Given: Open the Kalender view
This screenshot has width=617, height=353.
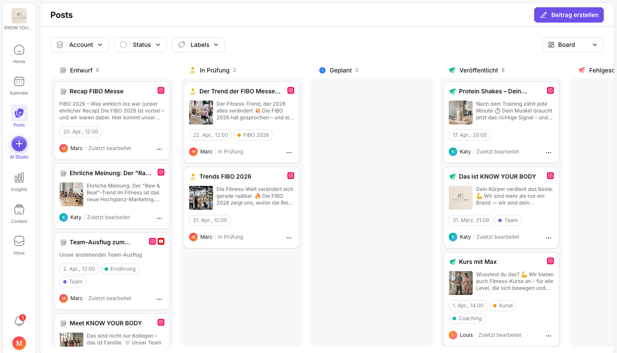Looking at the screenshot, I should pyautogui.click(x=19, y=85).
